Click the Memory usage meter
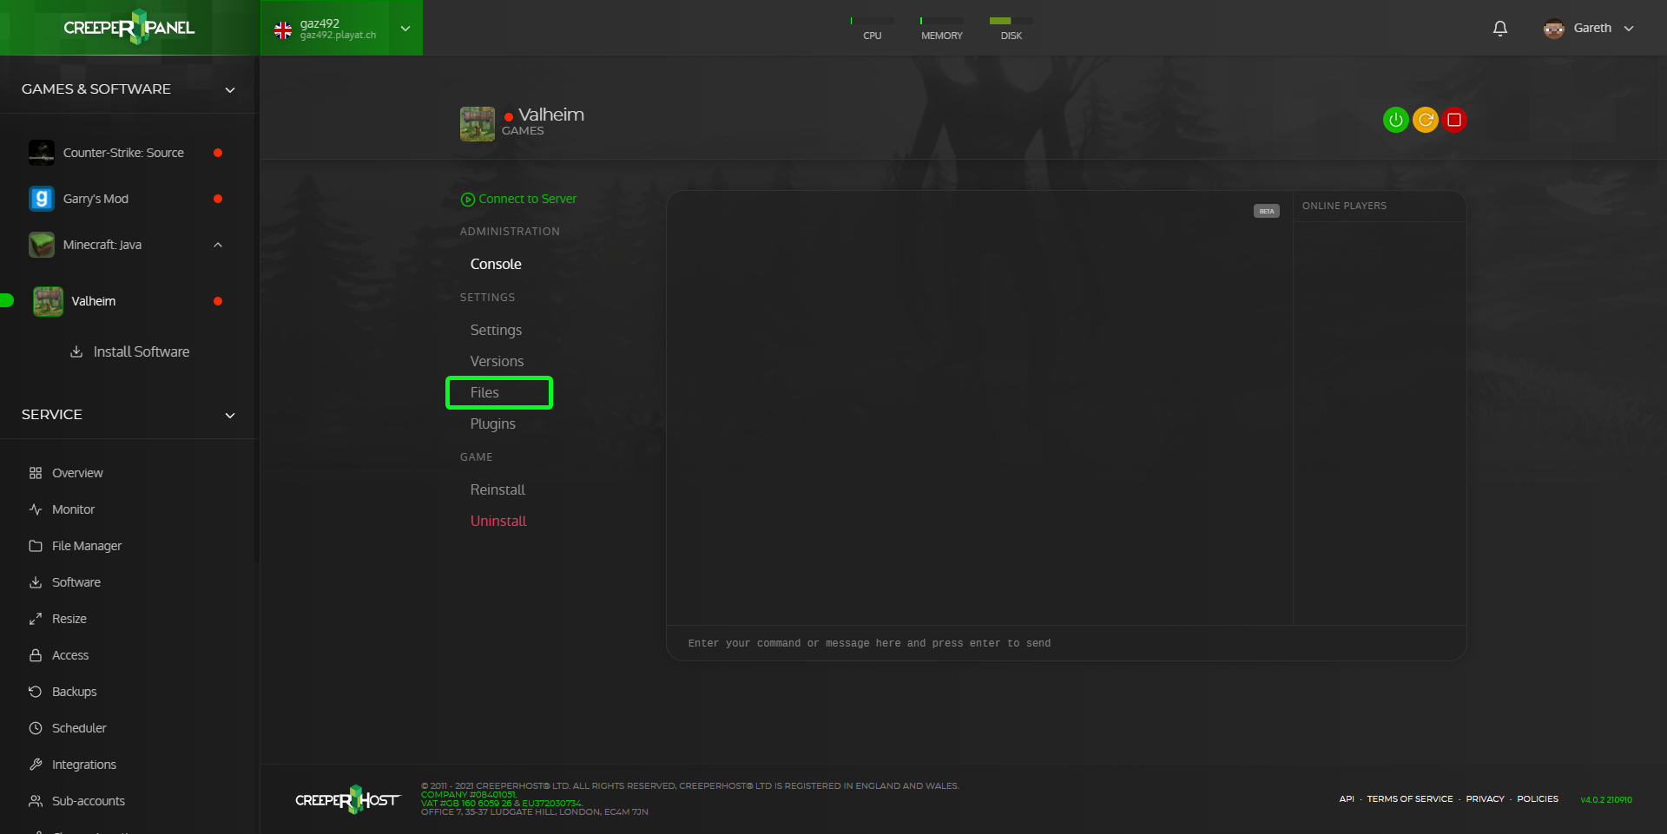 tap(942, 29)
